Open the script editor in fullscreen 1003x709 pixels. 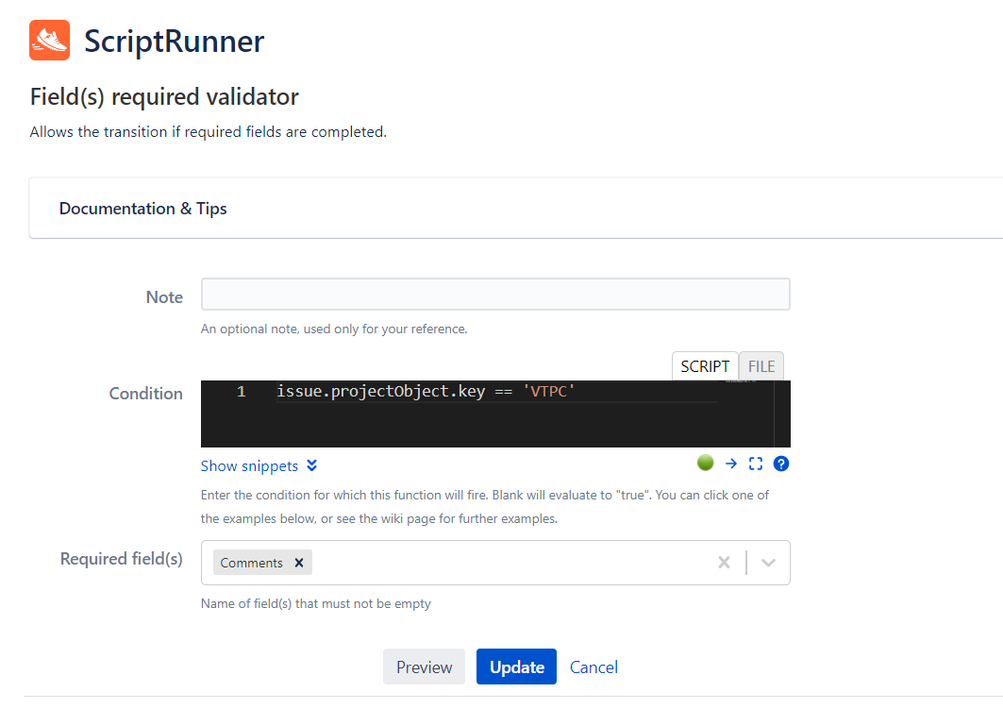[755, 463]
